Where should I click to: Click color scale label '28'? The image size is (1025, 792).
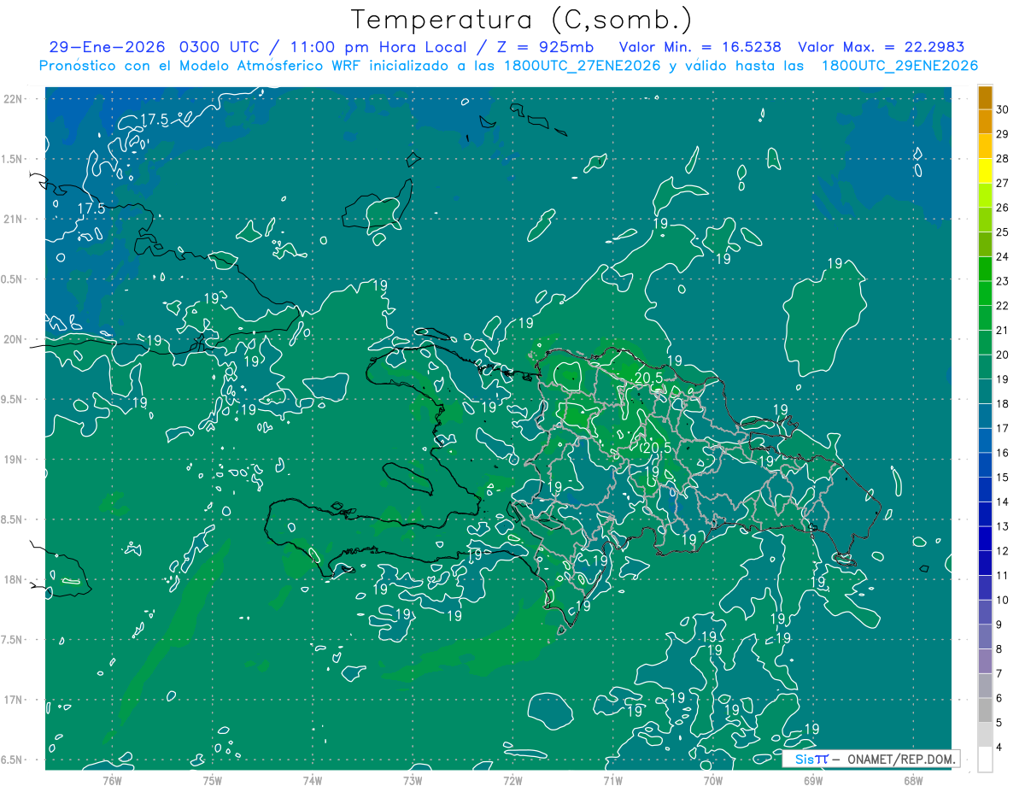click(x=1003, y=158)
